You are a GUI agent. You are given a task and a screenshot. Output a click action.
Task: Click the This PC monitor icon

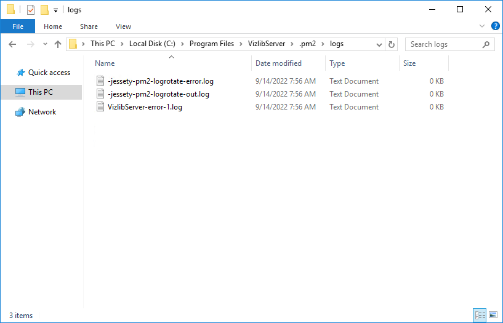(x=20, y=92)
